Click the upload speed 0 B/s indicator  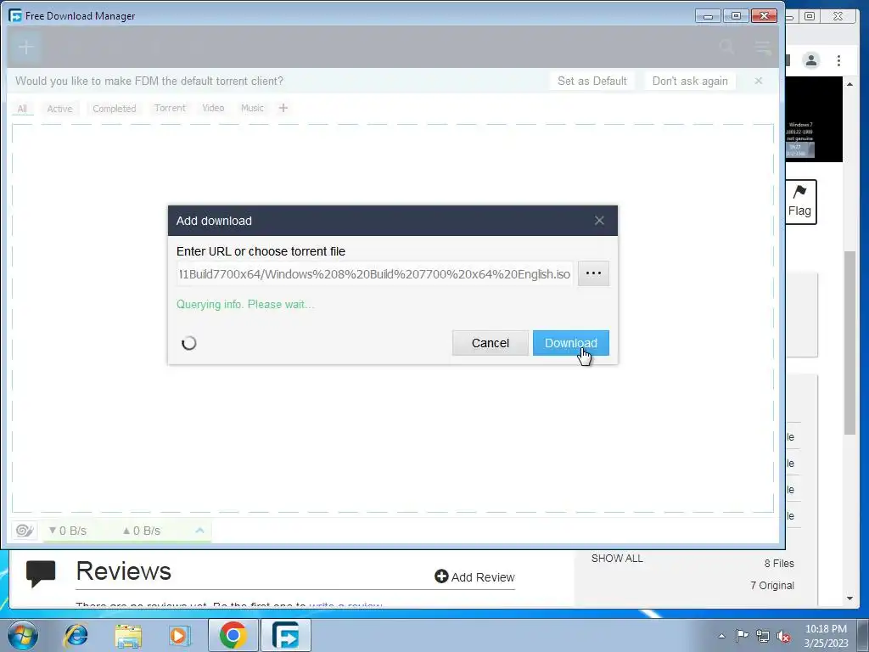pos(142,531)
